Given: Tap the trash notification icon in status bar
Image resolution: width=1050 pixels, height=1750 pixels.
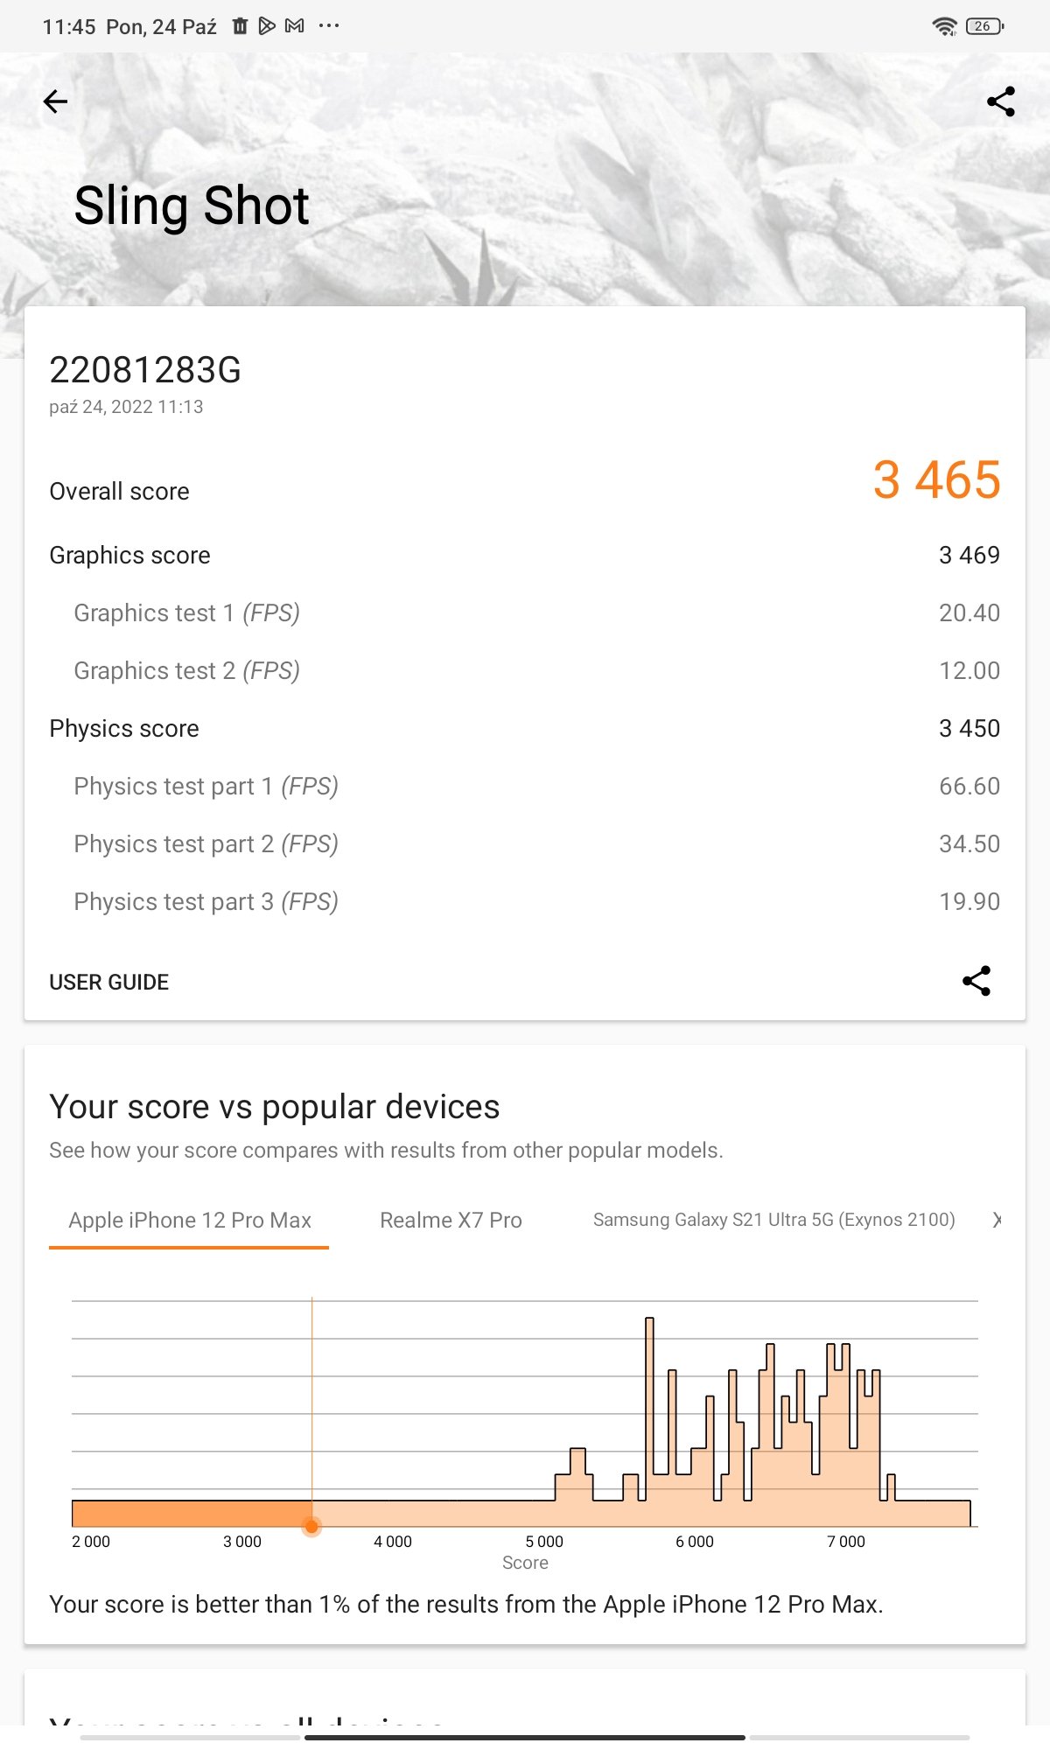Looking at the screenshot, I should (240, 26).
